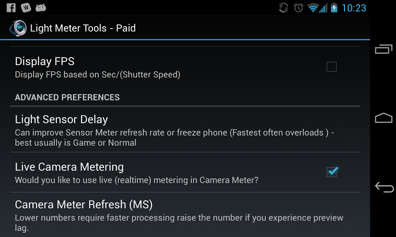Tap the Light Meter Tools - Paid title
This screenshot has width=396, height=237.
coord(83,28)
